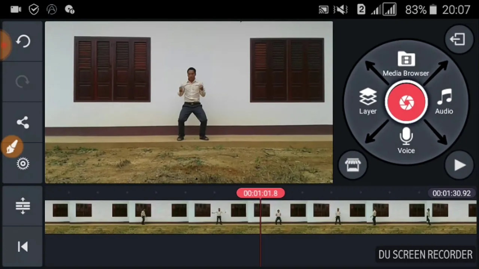Tap the cast screen status icon
The height and width of the screenshot is (269, 479).
click(x=323, y=10)
